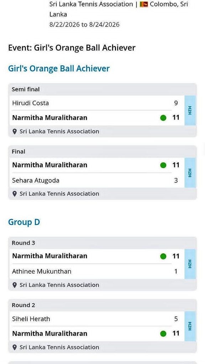Click the Sri Lanka flag icon
The height and width of the screenshot is (364, 205).
[144, 4]
